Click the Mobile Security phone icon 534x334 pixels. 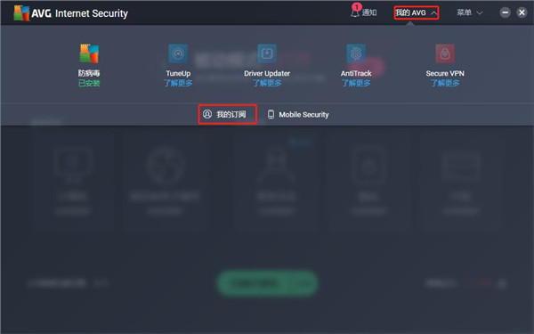point(271,114)
